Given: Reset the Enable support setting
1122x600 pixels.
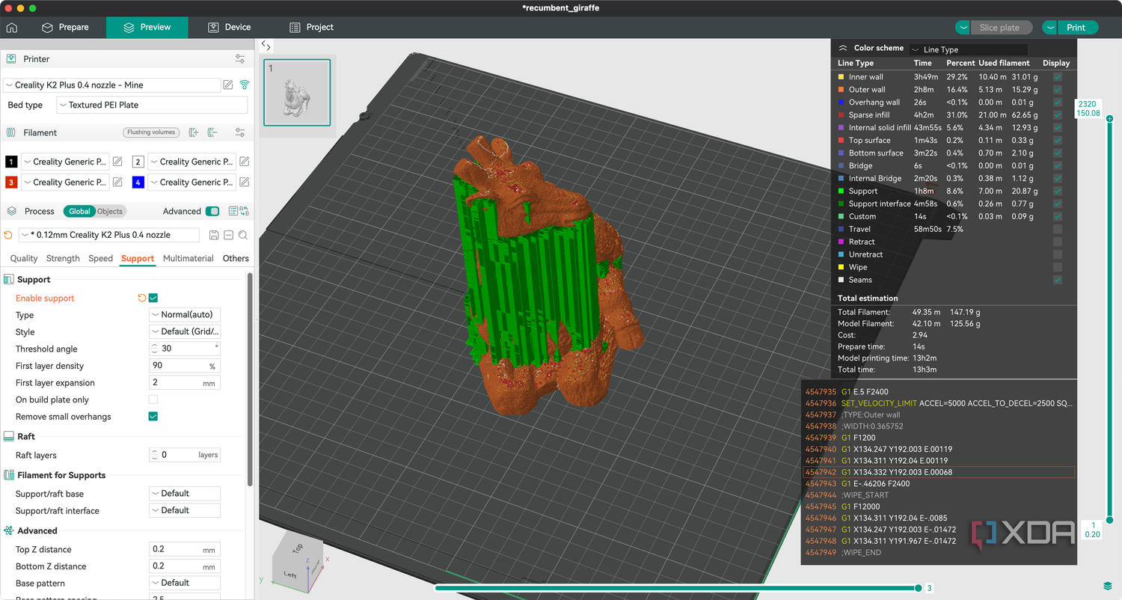Looking at the screenshot, I should click(x=141, y=298).
